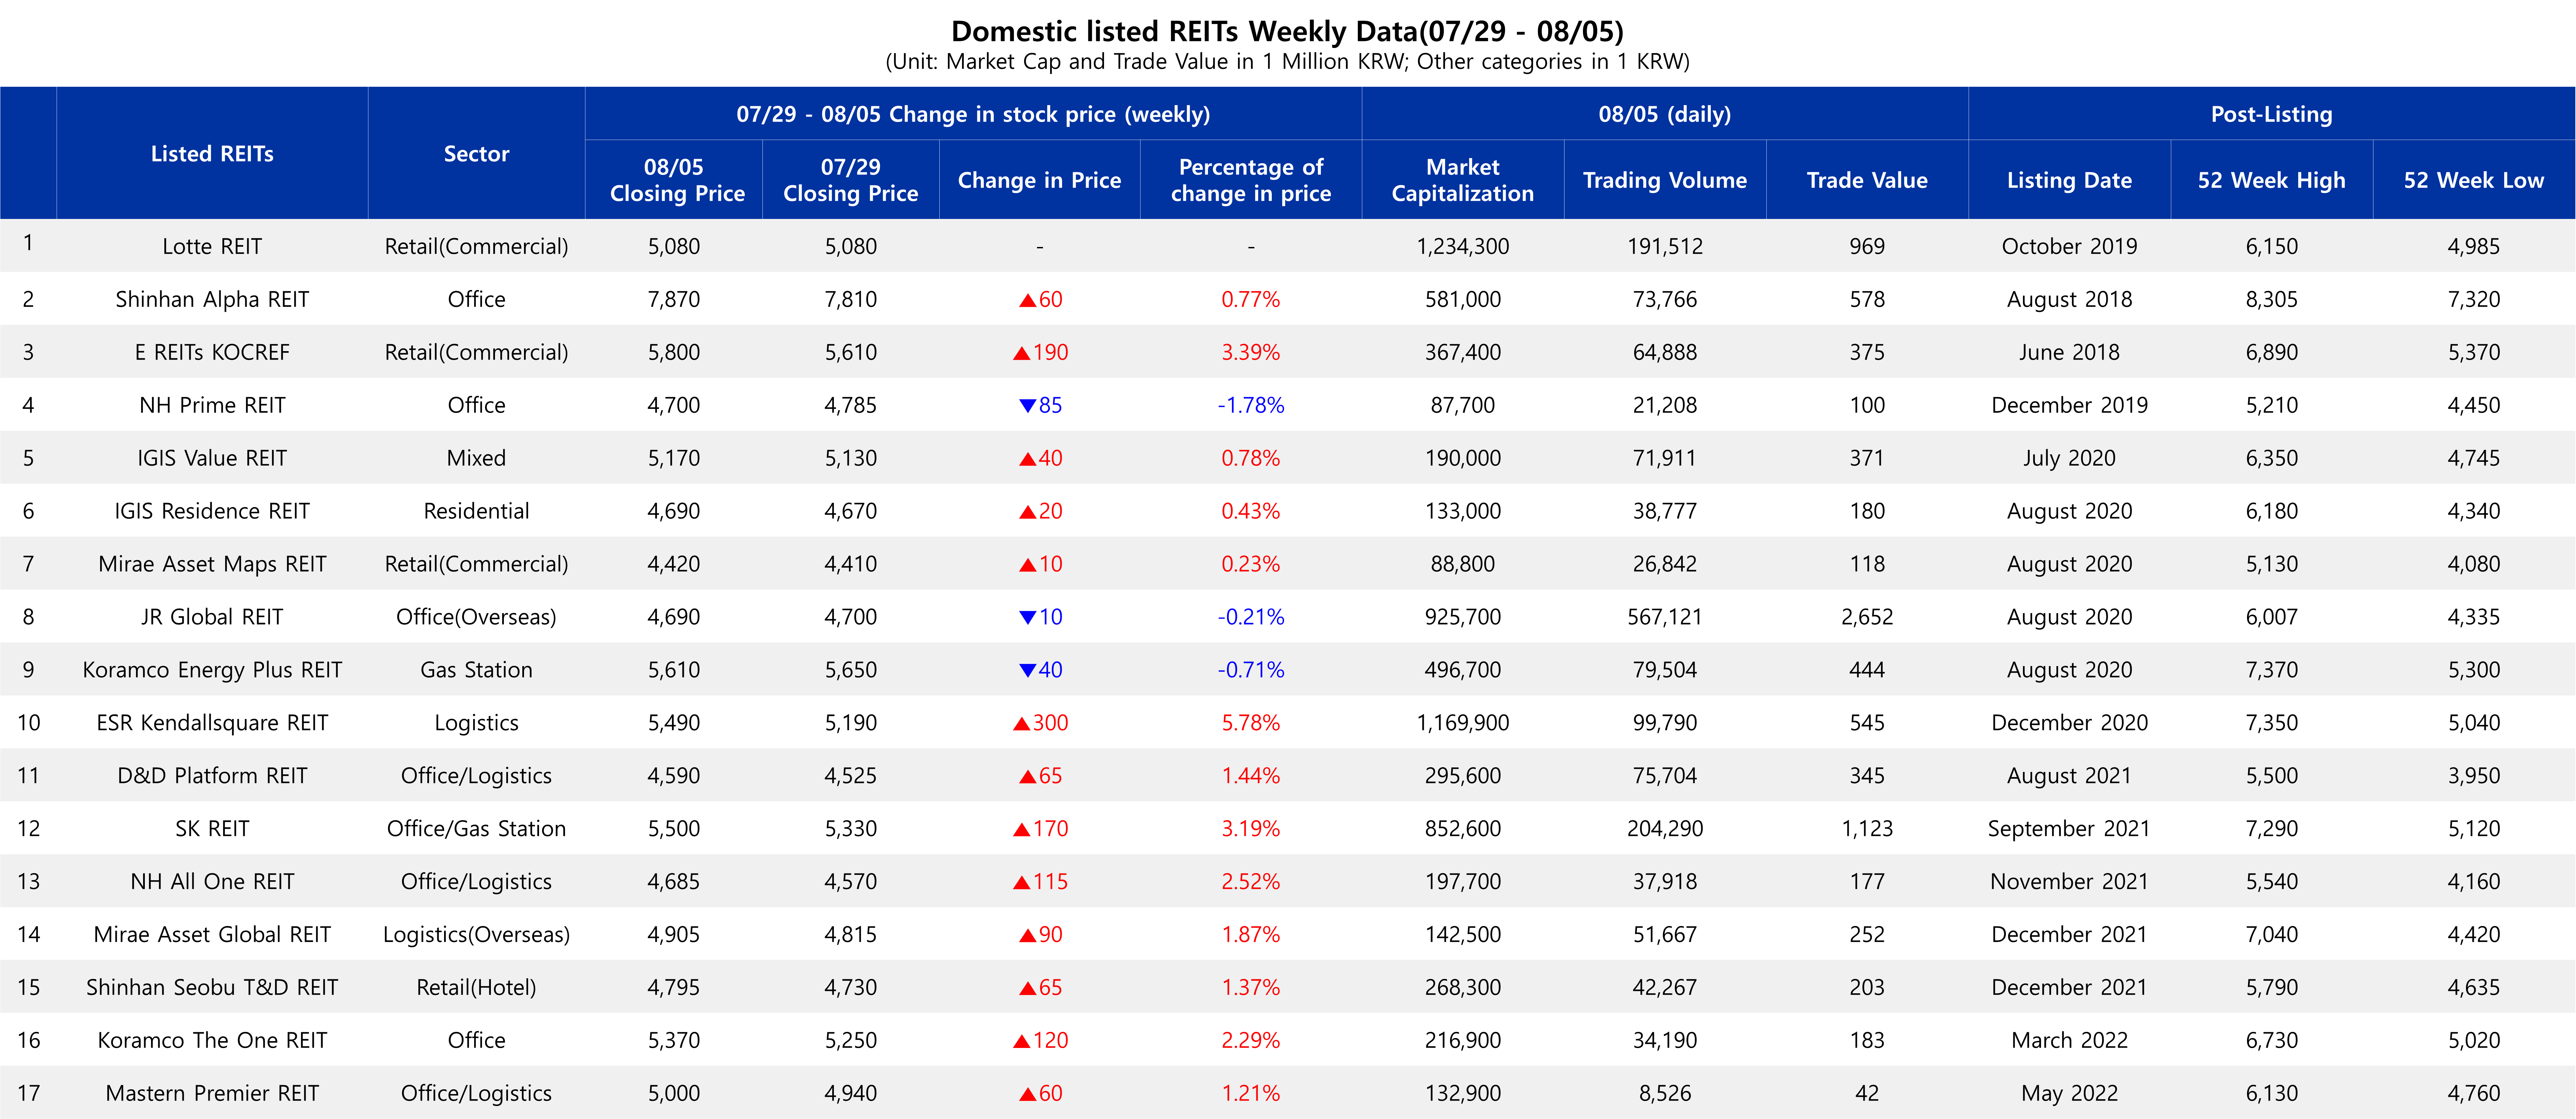Click the Trading Volume header
The width and height of the screenshot is (2576, 1119).
[x=1665, y=180]
